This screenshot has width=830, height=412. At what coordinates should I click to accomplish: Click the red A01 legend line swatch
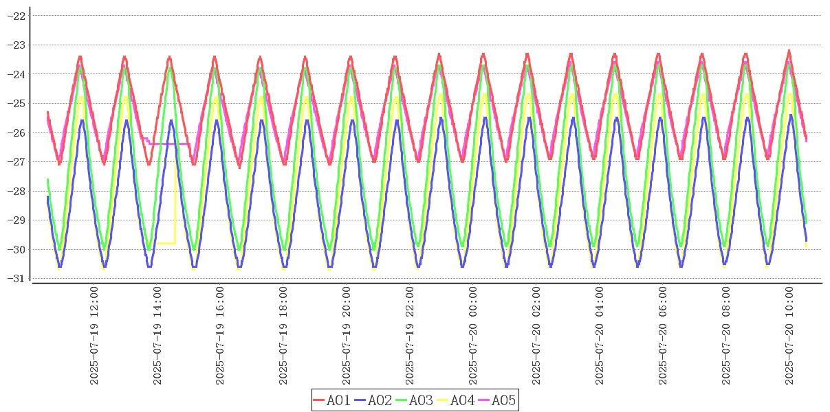click(x=319, y=400)
